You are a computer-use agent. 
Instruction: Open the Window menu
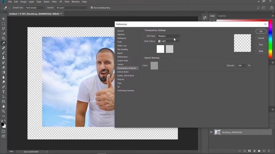pos(76,2)
